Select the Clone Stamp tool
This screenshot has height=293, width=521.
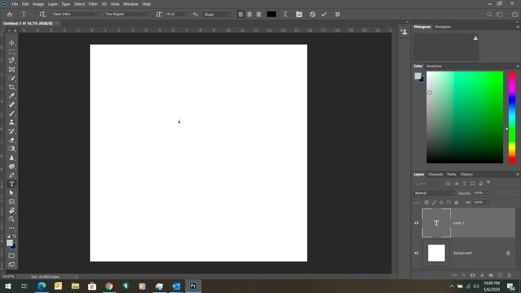[11, 122]
